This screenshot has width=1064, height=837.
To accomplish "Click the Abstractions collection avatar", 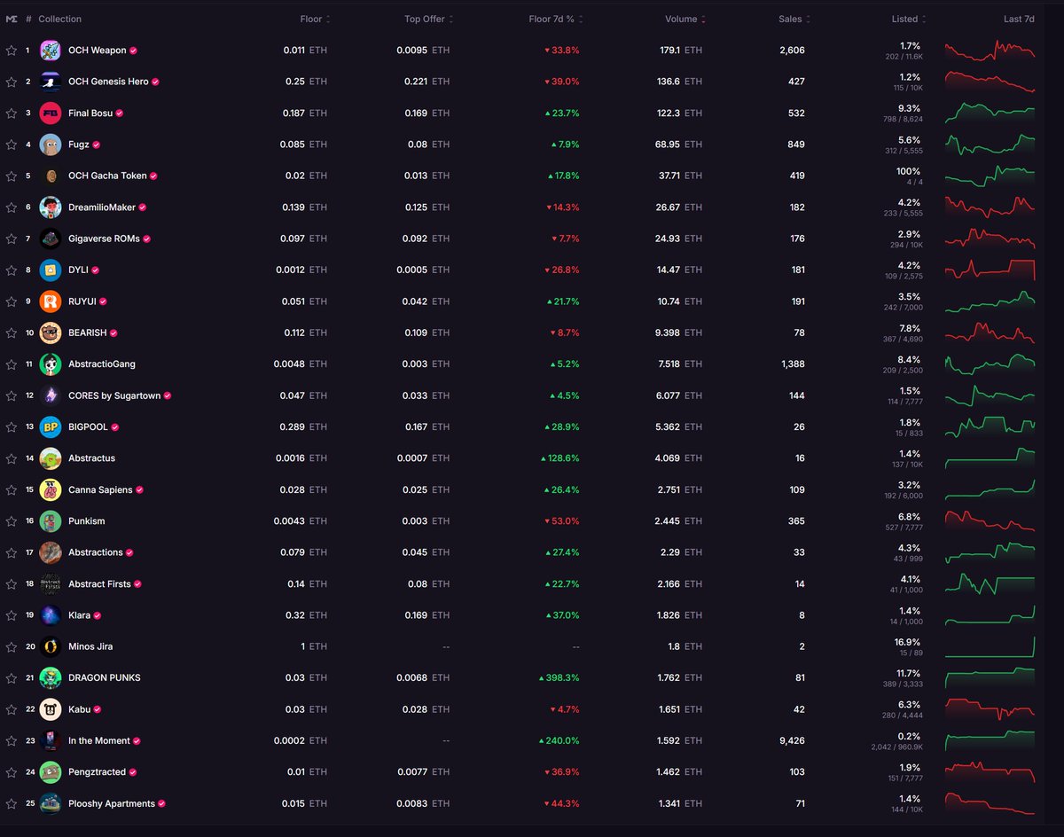I will (x=51, y=552).
